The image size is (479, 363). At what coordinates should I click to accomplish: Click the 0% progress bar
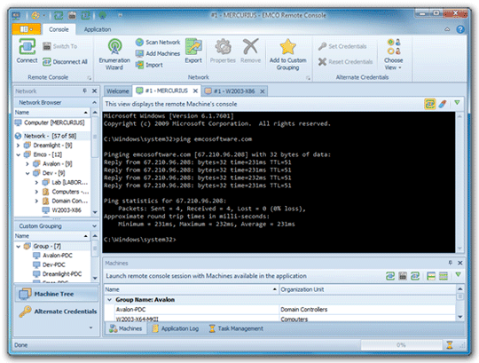(401, 345)
